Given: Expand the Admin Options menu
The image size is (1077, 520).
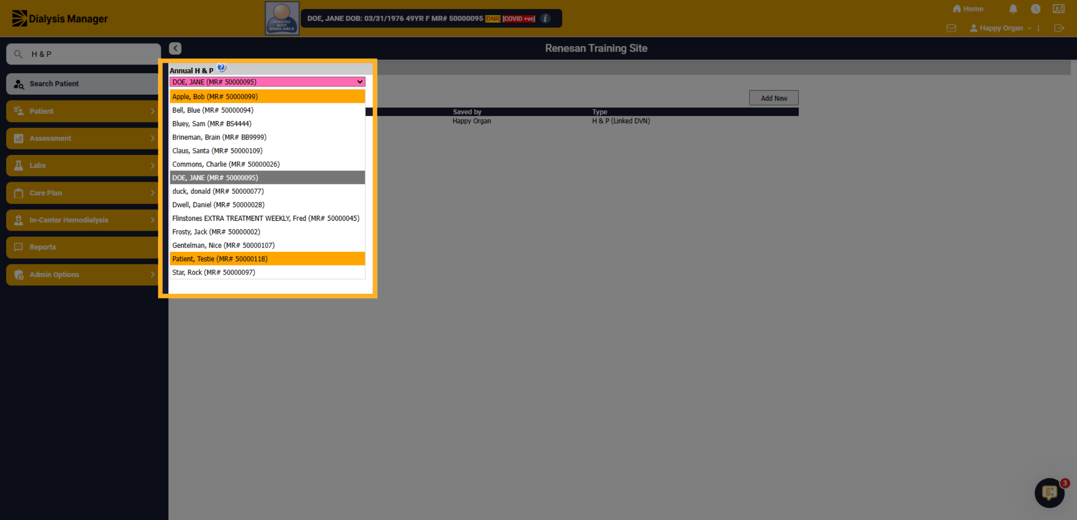Looking at the screenshot, I should click(x=83, y=275).
